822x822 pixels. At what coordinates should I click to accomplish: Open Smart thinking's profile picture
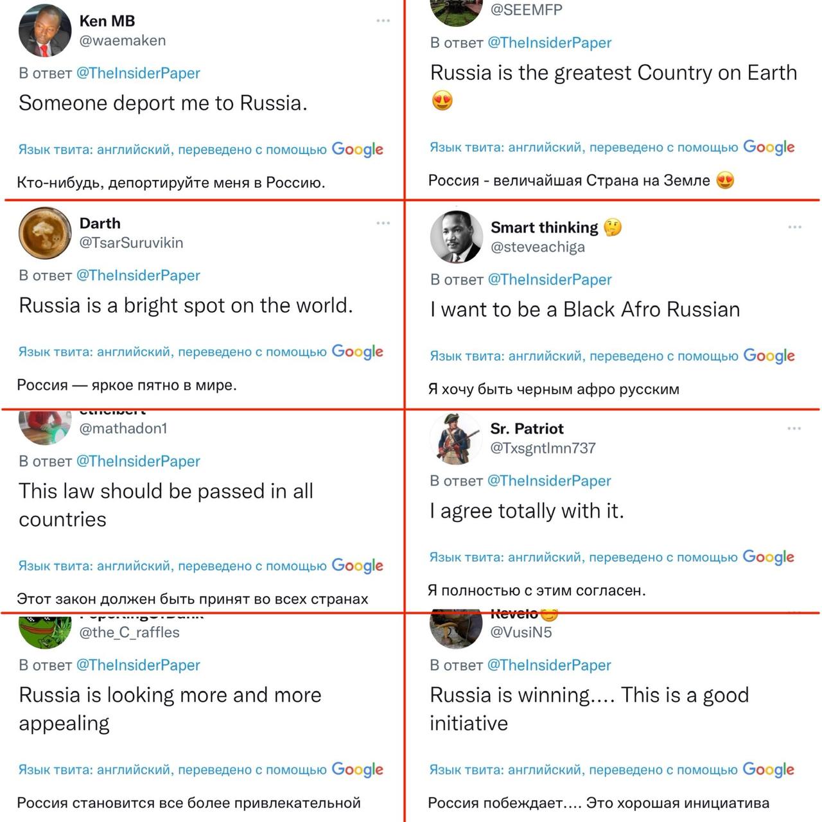tap(456, 237)
